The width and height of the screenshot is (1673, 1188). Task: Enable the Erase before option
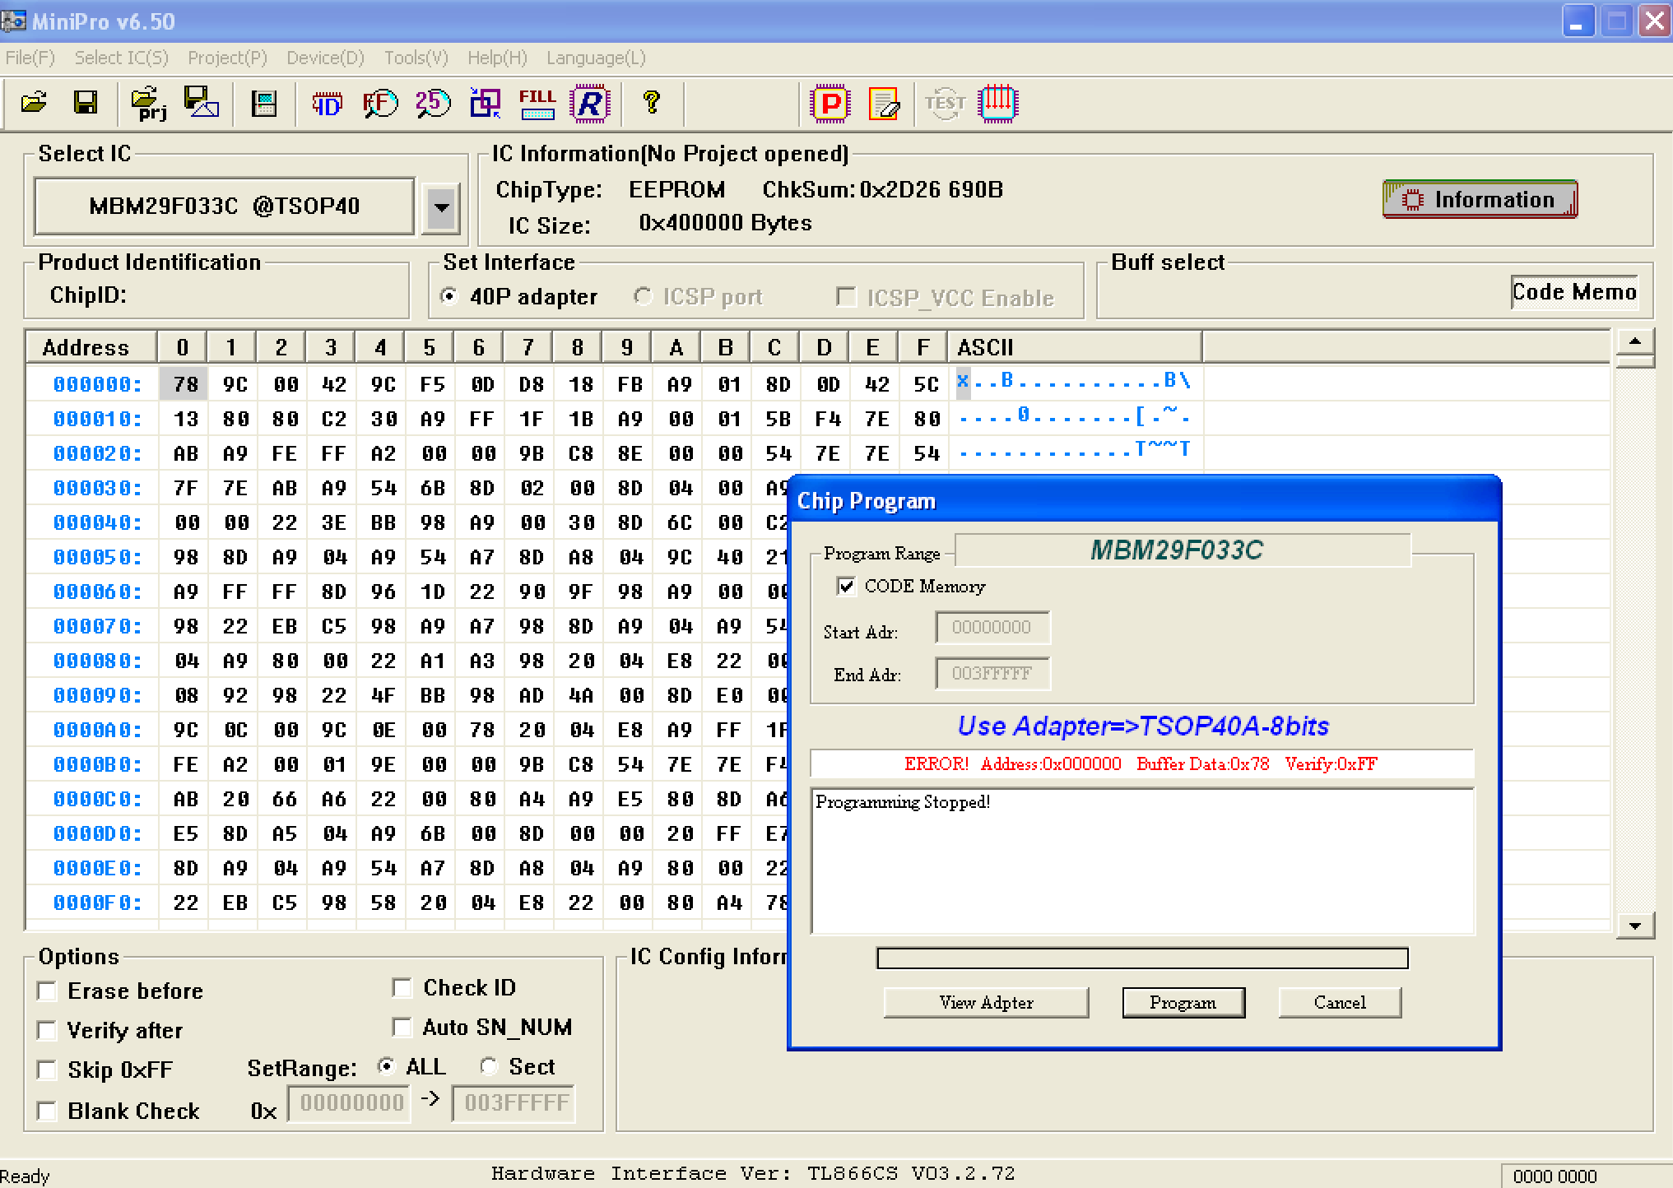coord(47,991)
